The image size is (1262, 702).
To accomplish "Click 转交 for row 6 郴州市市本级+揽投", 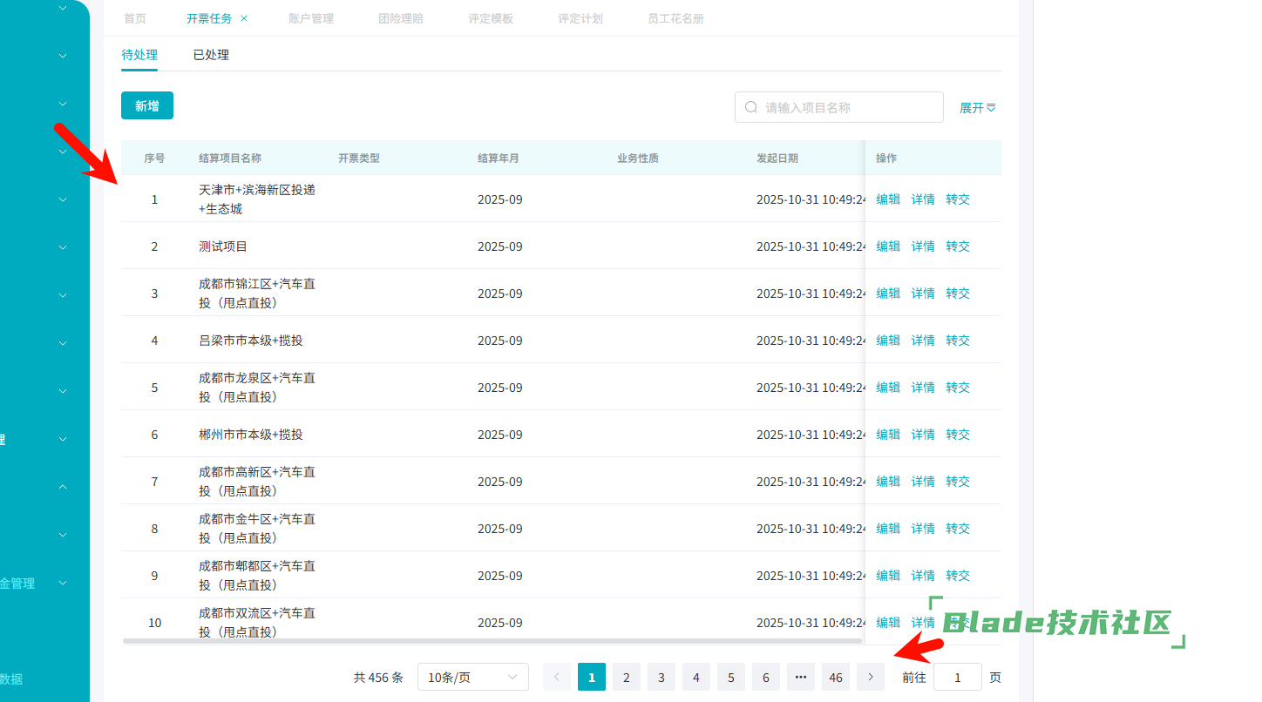I will click(958, 435).
